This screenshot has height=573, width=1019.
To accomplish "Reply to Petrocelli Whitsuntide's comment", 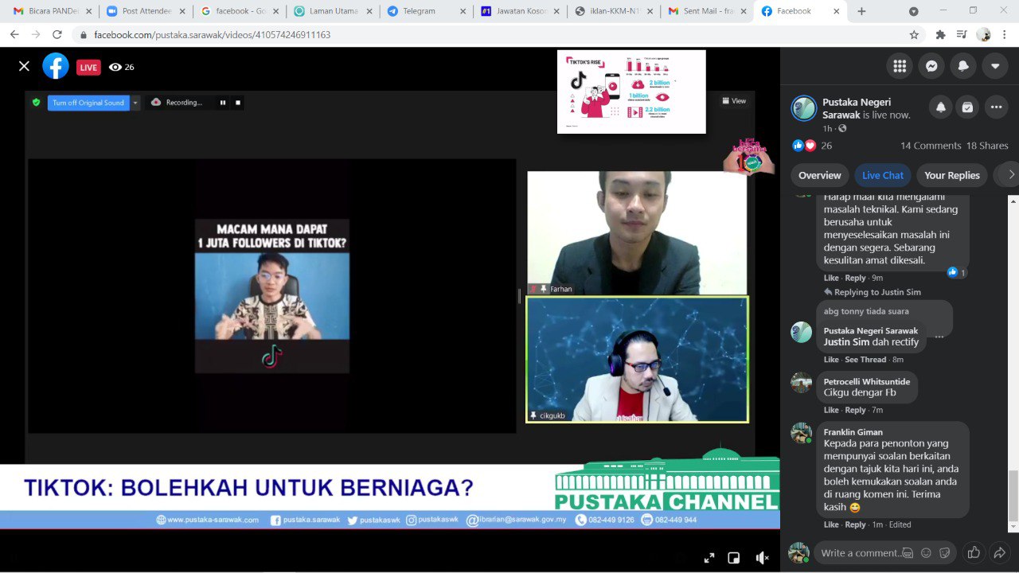I will [x=855, y=410].
